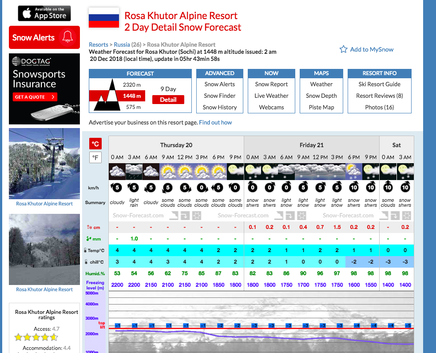Select the 1448 m mid elevation

pyautogui.click(x=132, y=96)
